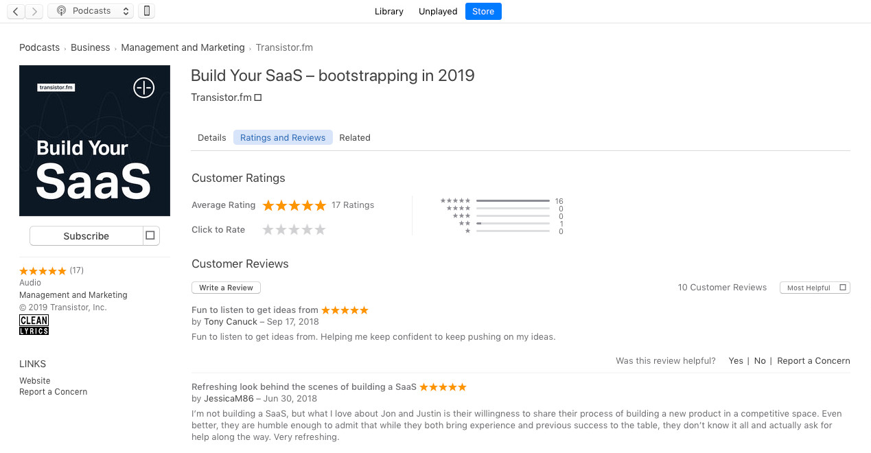871x453 pixels.
Task: Click the Podcasts icon in the media picker
Action: point(61,10)
